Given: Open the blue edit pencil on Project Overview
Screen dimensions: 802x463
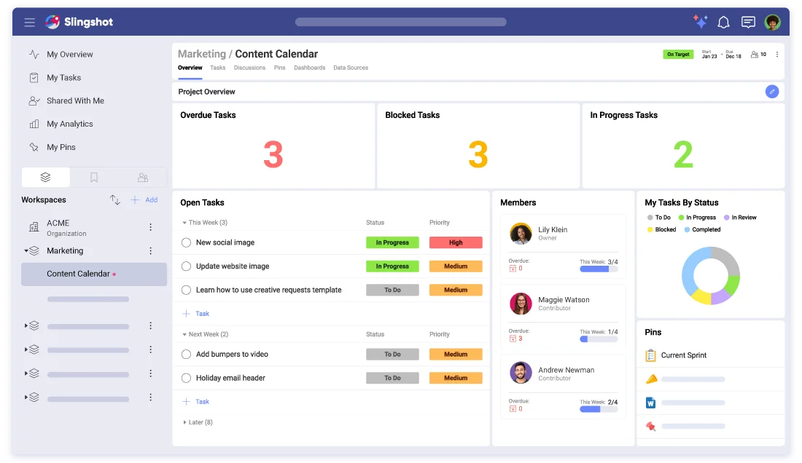Looking at the screenshot, I should click(772, 91).
